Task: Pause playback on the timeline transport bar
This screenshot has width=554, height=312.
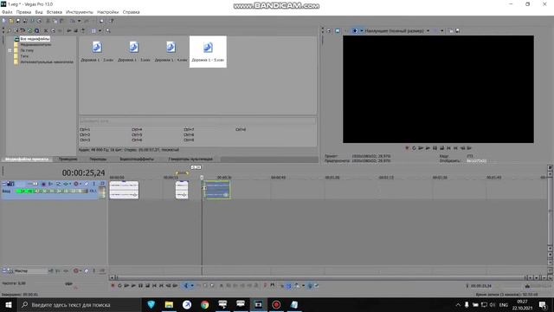Action: pyautogui.click(x=140, y=285)
